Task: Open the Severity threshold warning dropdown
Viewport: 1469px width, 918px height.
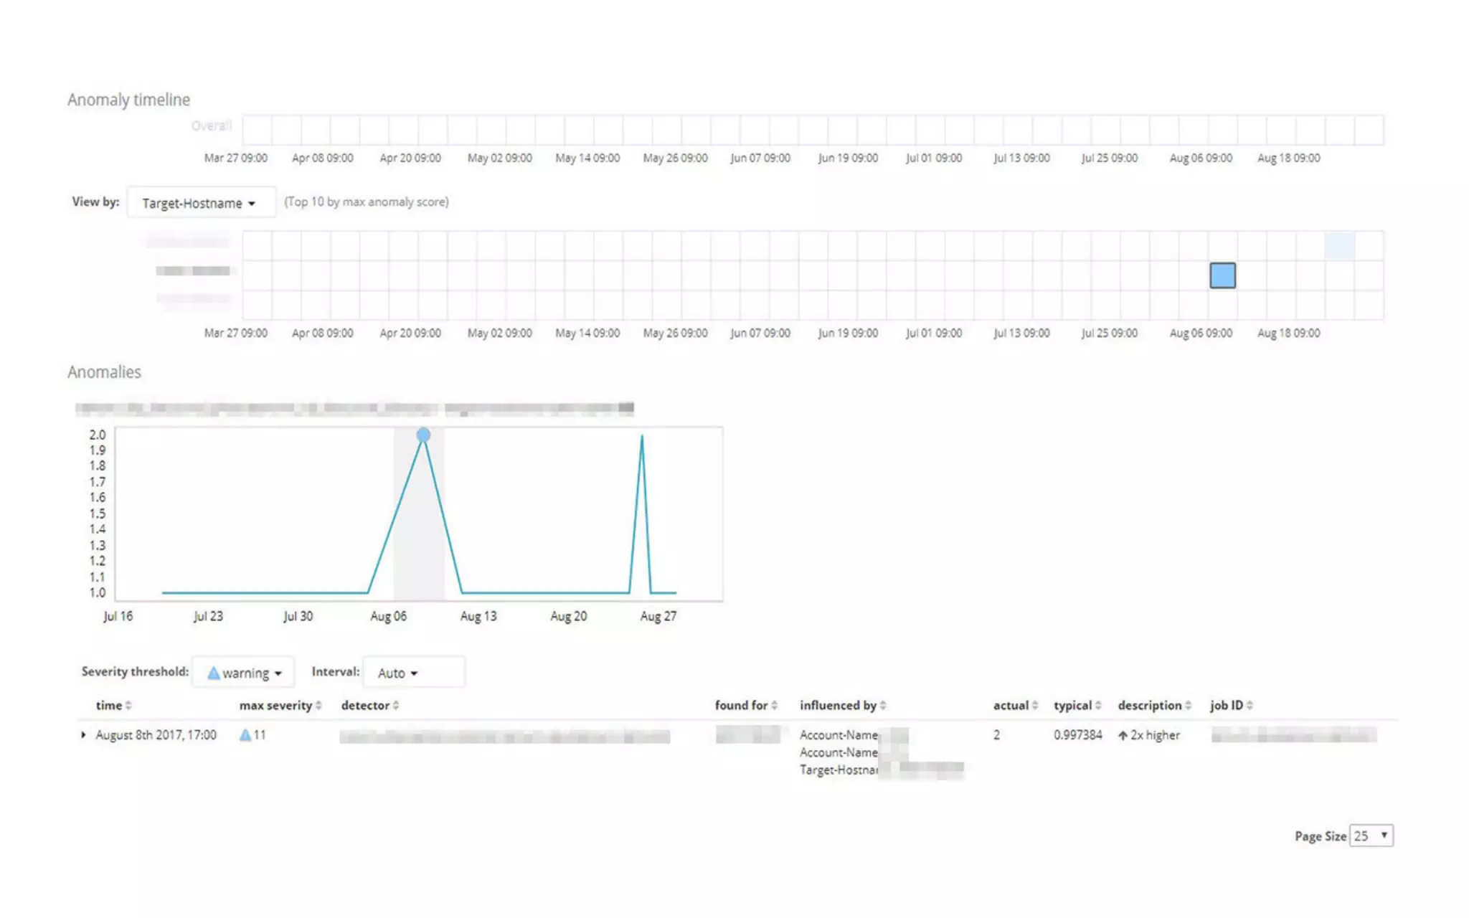Action: [244, 673]
